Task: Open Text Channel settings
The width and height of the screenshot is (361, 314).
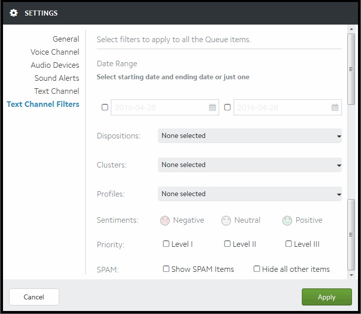Action: tap(57, 91)
